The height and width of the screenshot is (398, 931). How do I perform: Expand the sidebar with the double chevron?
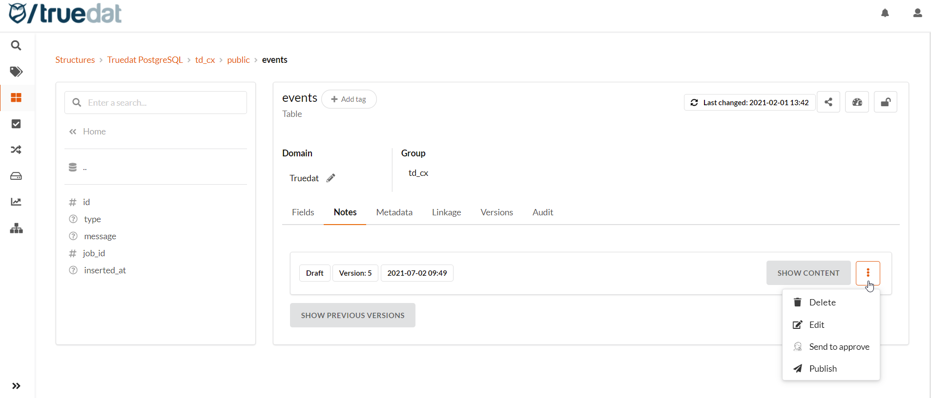(x=16, y=386)
